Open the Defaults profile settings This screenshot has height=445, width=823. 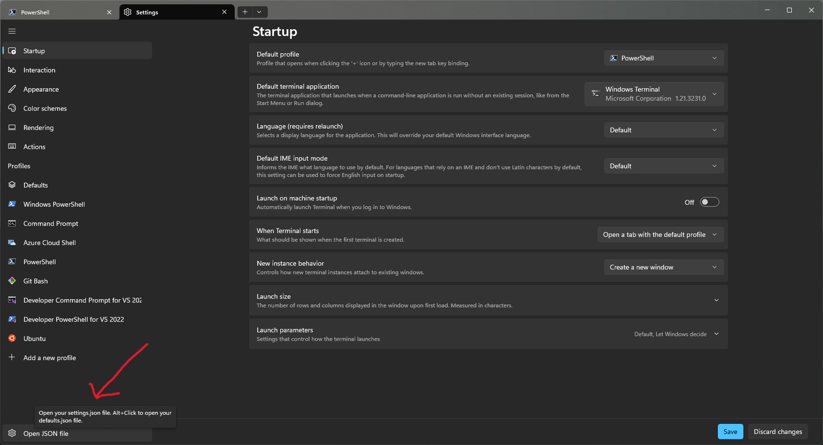tap(78, 185)
